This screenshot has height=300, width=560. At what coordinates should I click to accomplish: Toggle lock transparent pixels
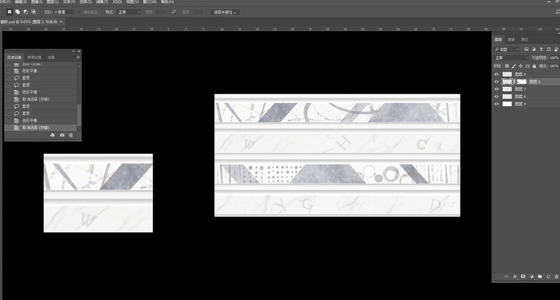[507, 66]
